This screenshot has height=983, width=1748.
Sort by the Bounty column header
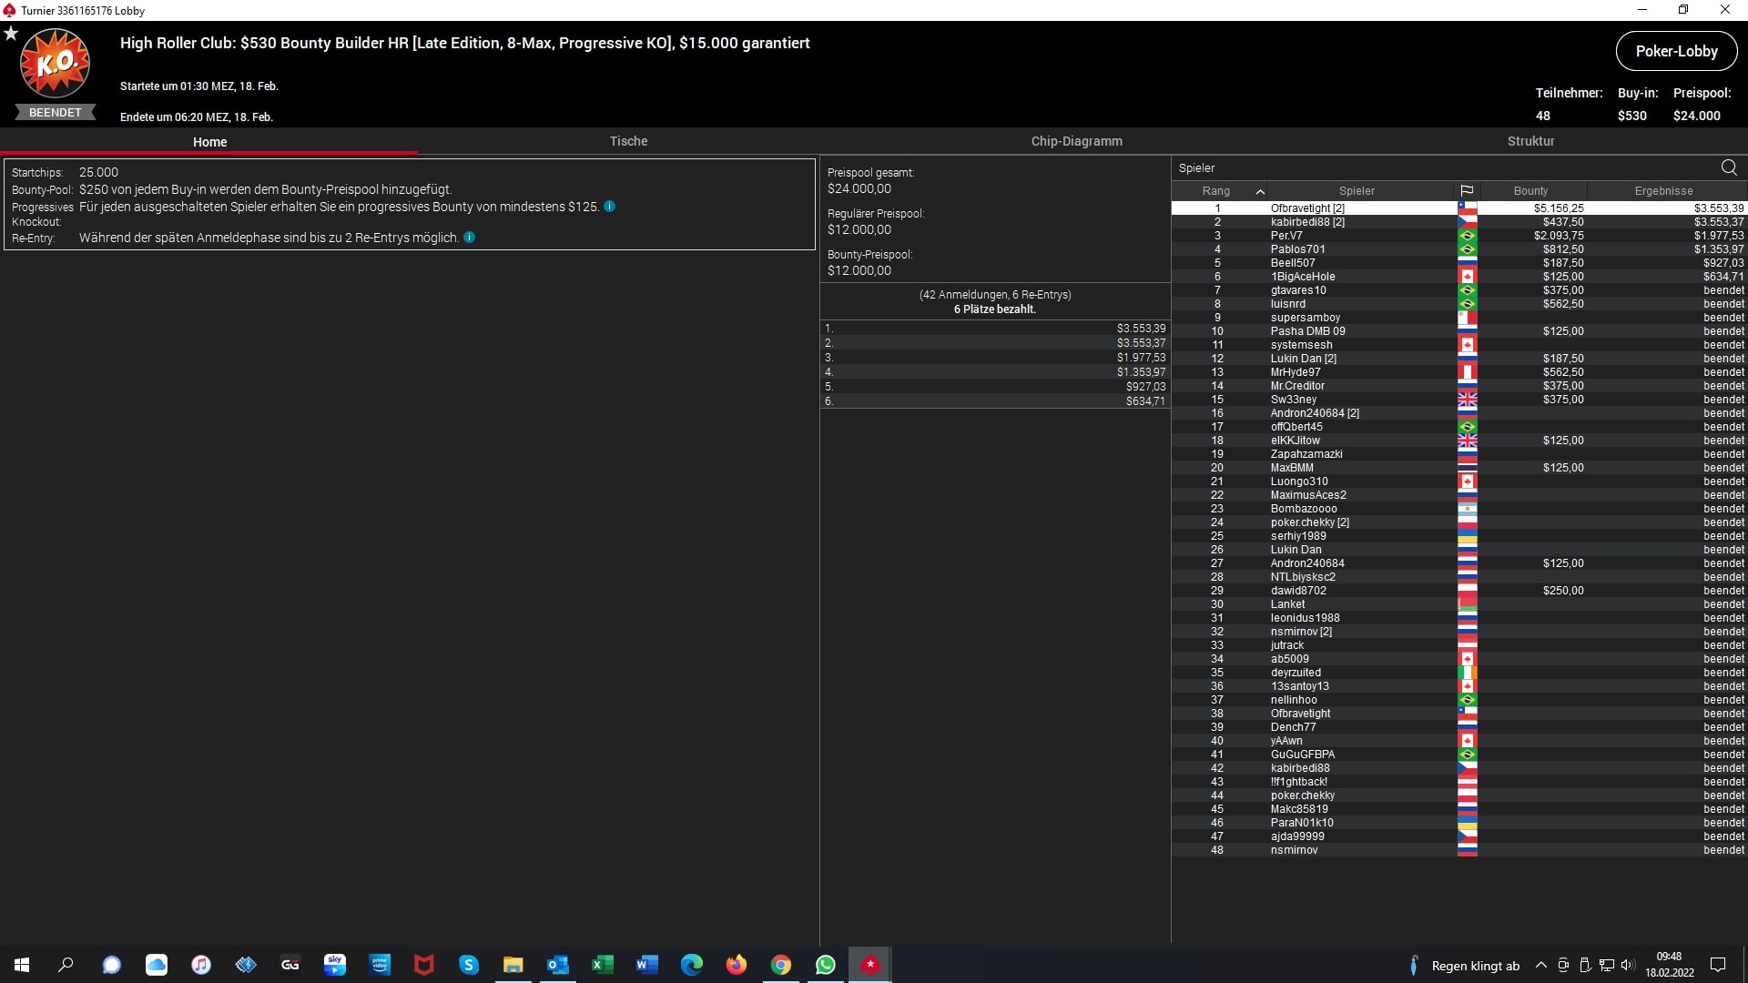(x=1530, y=191)
